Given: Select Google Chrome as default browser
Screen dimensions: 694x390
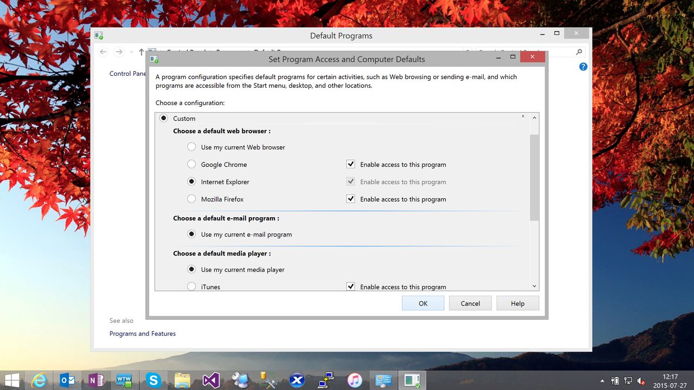Looking at the screenshot, I should (191, 164).
